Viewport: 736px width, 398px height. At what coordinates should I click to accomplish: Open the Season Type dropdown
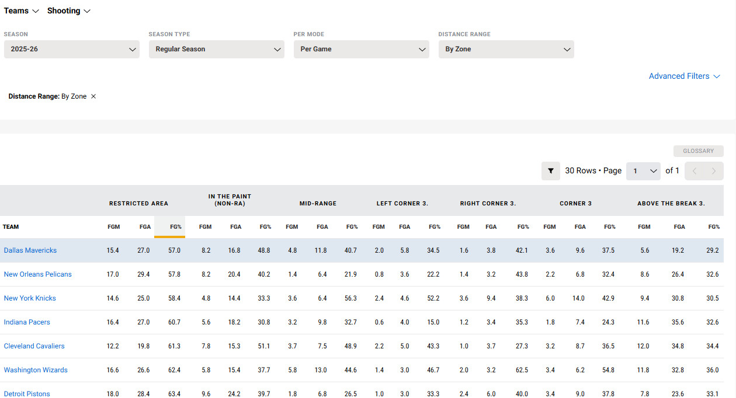click(x=217, y=49)
